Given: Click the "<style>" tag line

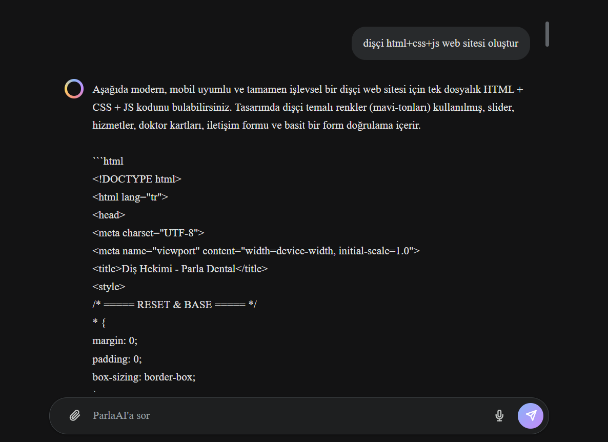Looking at the screenshot, I should tap(109, 287).
